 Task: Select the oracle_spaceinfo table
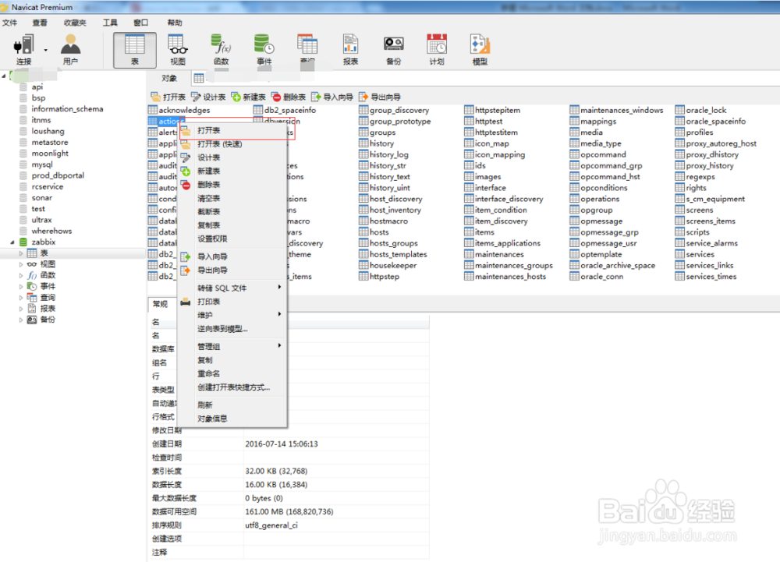tap(711, 122)
